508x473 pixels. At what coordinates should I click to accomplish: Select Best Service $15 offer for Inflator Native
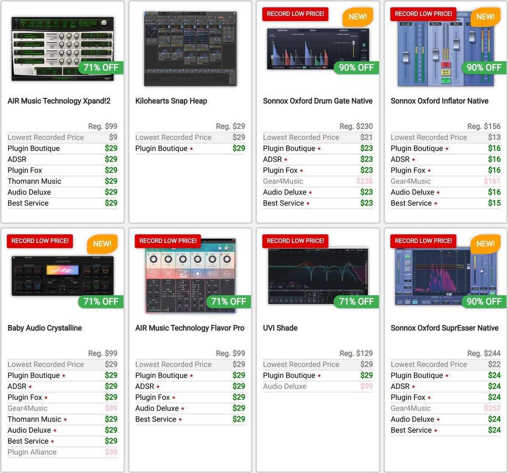pos(446,203)
